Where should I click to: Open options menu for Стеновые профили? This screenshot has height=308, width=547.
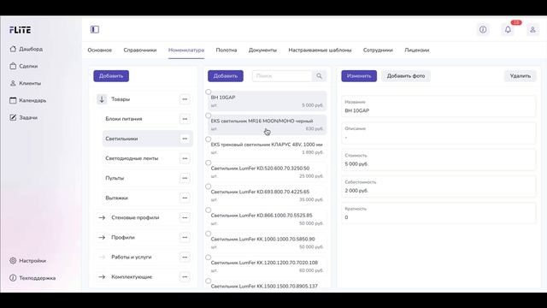[x=185, y=217]
